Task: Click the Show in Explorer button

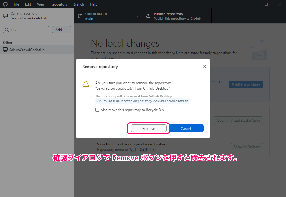Action: pos(247,147)
